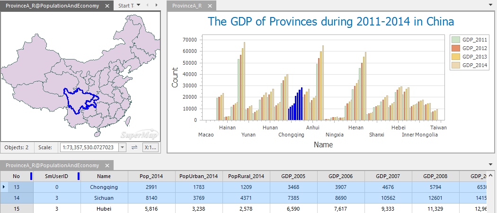This screenshot has height=213, width=497.
Task: Close the ProvinceA_R@PopulationAndEconomy attribute table tab
Action: pos(107,166)
